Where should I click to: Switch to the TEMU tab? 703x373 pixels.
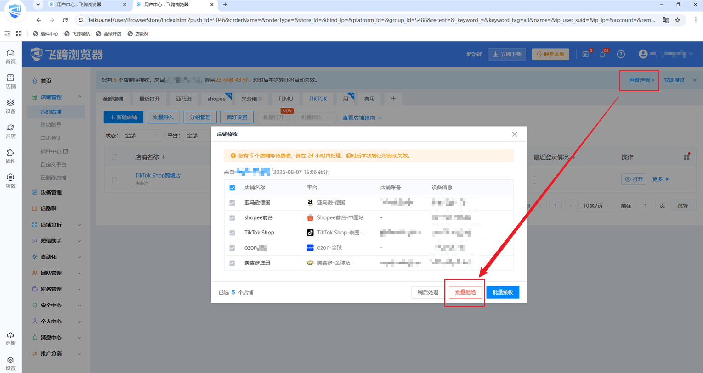click(285, 99)
